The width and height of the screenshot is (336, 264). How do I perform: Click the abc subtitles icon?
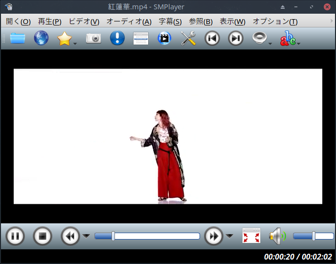(288, 38)
